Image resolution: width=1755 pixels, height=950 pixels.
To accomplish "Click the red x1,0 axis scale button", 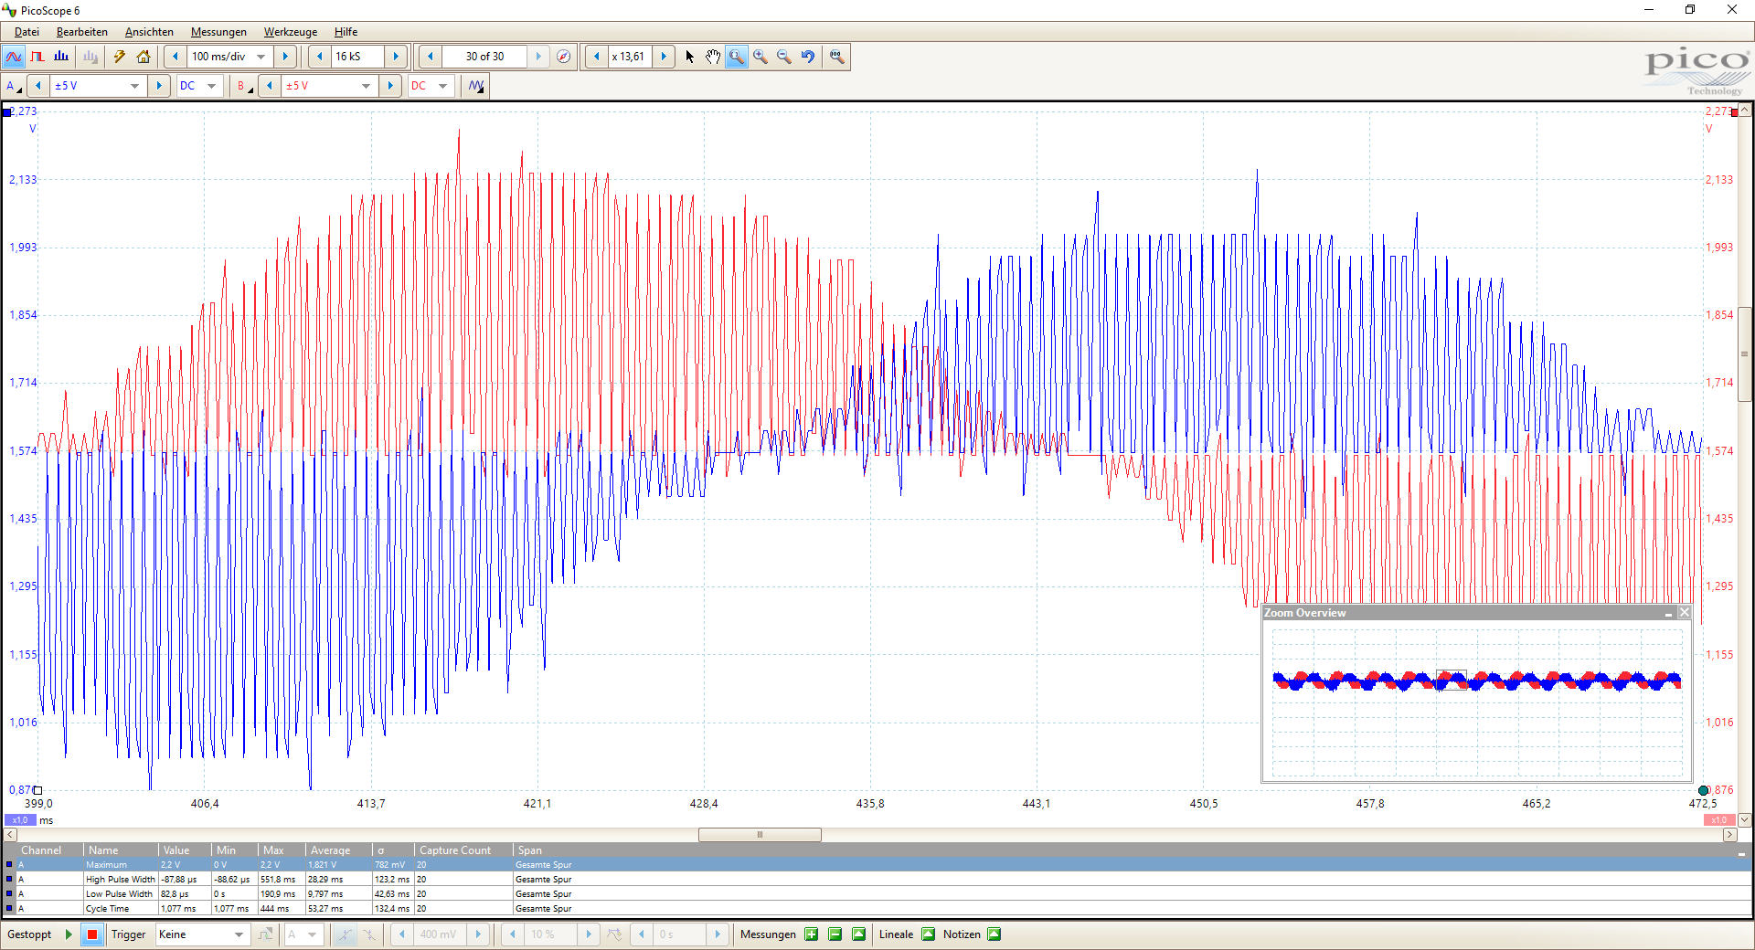I will pyautogui.click(x=1718, y=820).
